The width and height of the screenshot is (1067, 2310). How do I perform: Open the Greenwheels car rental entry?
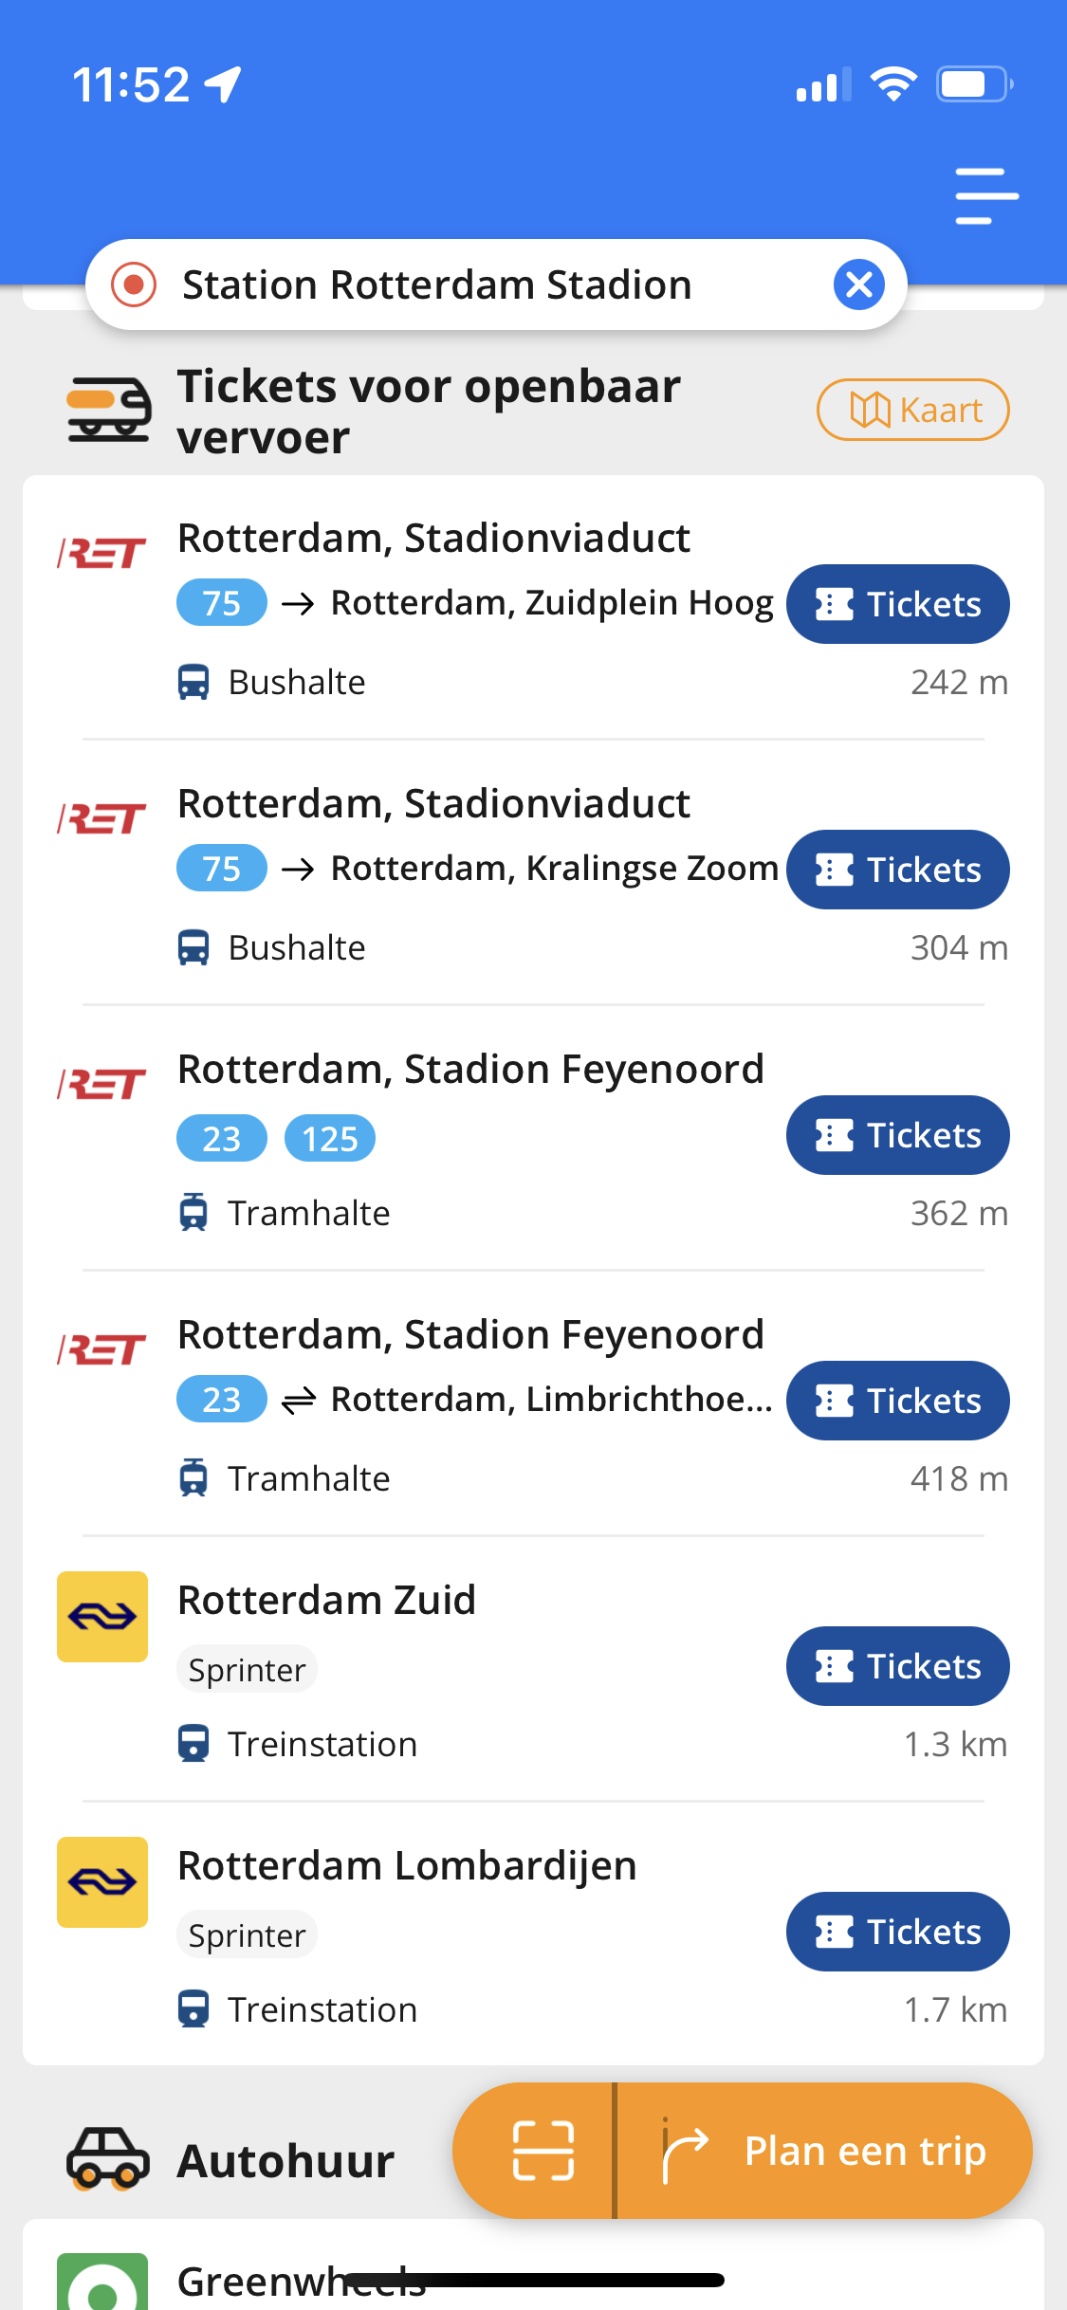pyautogui.click(x=533, y=2268)
